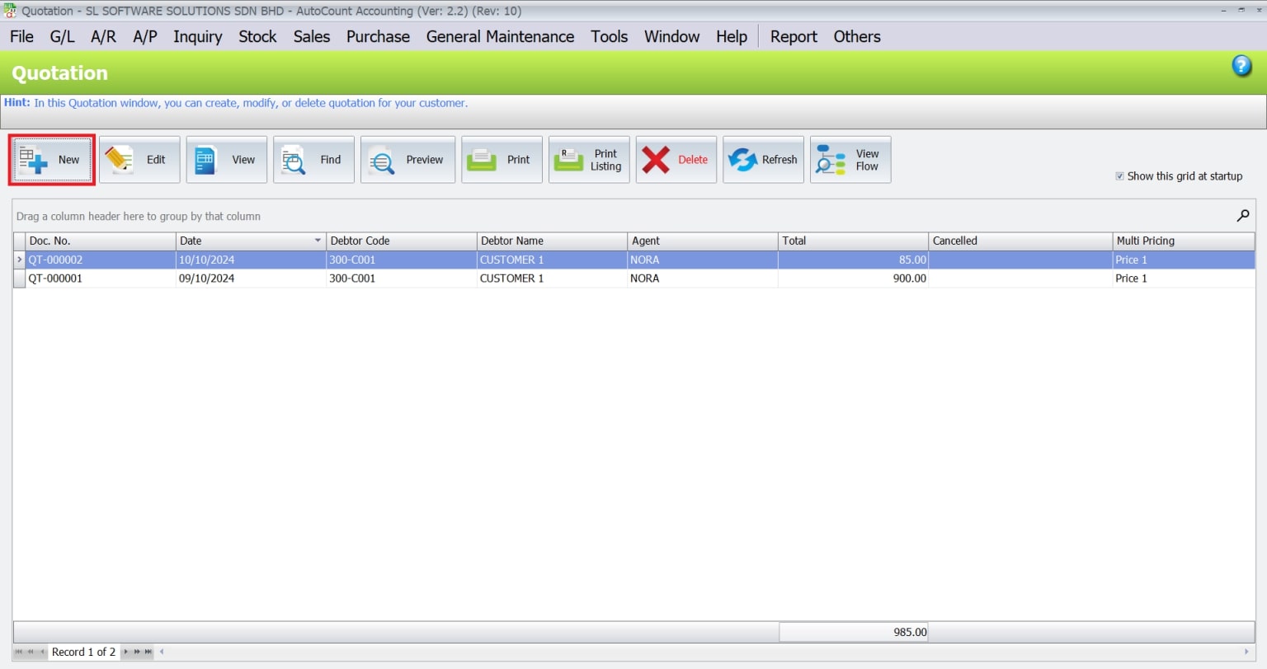
Task: Use the Find quotation tool
Action: (313, 159)
